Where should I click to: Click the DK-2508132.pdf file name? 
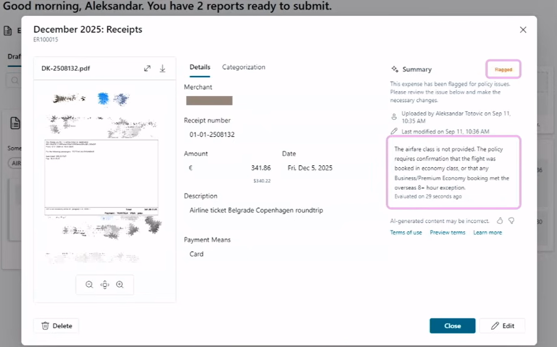click(66, 69)
